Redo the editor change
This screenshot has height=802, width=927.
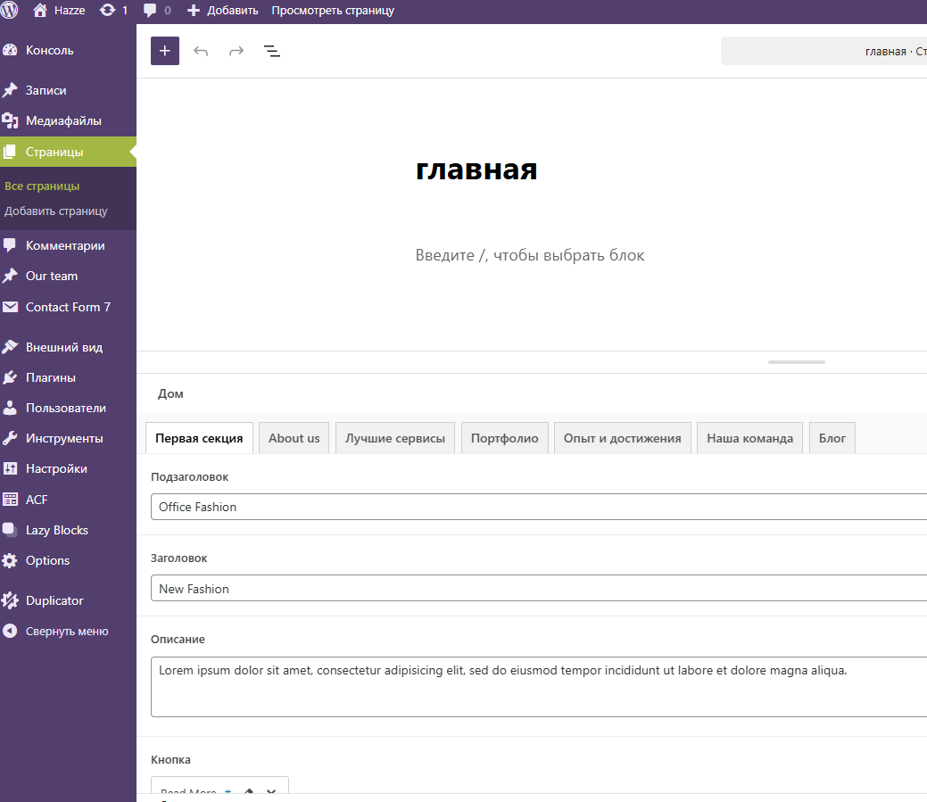coord(236,51)
